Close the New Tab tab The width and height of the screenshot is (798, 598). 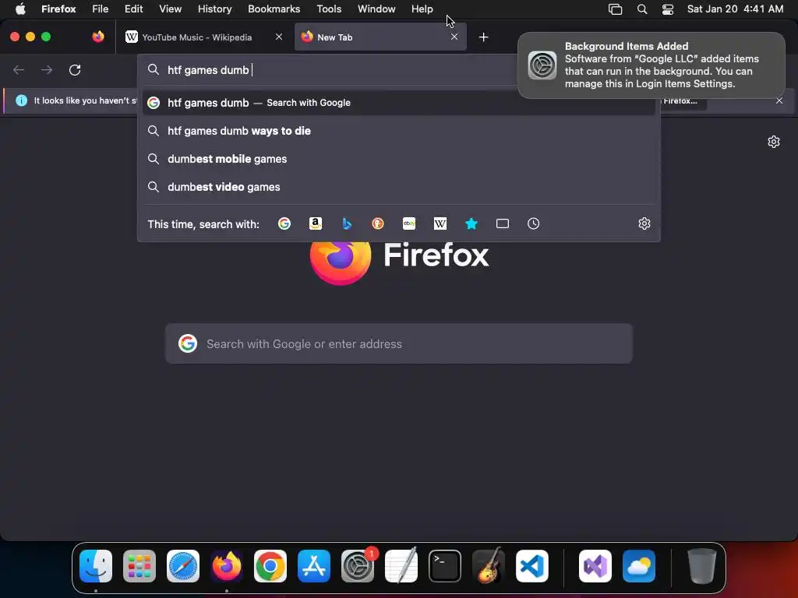[454, 37]
